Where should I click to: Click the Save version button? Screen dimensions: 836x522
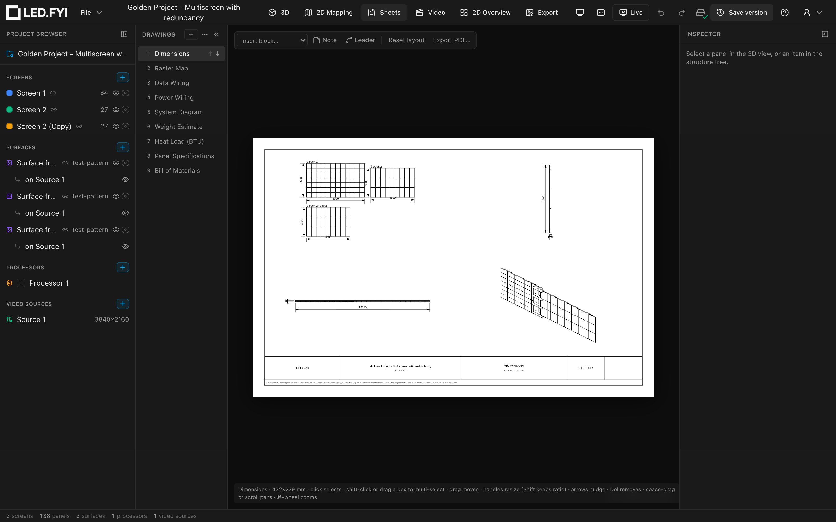pyautogui.click(x=741, y=13)
